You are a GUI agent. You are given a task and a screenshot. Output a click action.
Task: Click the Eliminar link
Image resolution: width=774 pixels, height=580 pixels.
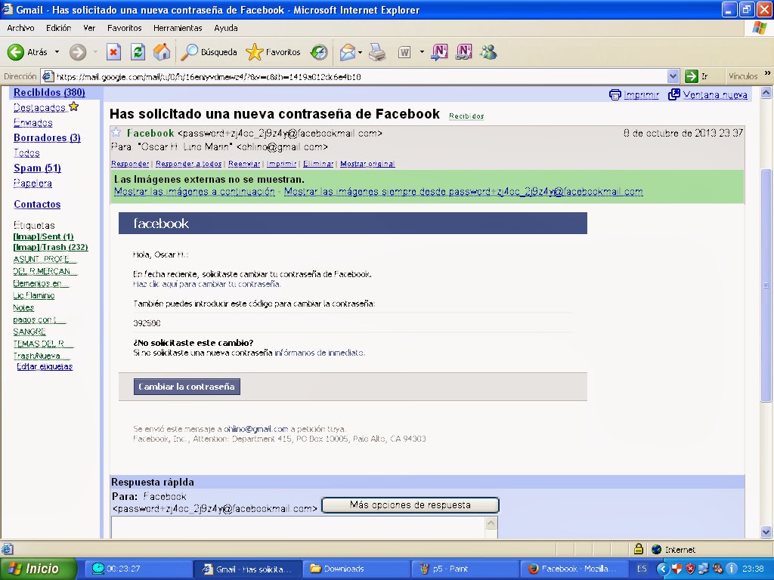click(x=318, y=164)
